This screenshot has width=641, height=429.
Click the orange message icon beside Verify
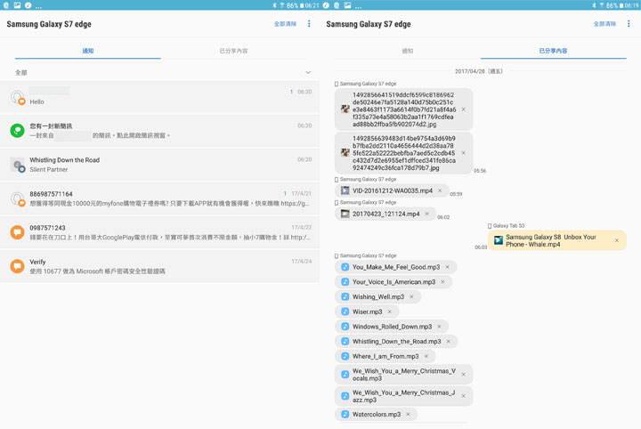point(17,266)
